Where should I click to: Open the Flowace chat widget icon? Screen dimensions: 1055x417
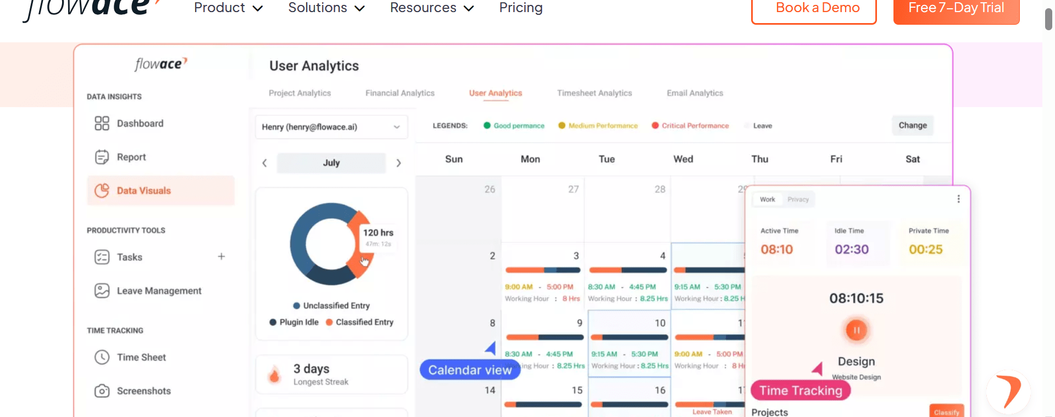coord(1008,392)
